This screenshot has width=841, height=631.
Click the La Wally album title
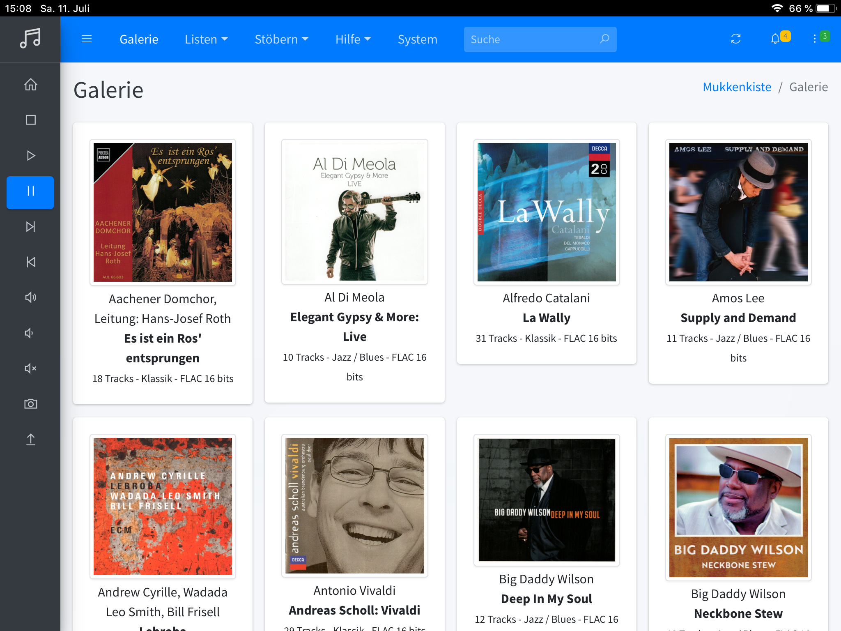(x=547, y=318)
